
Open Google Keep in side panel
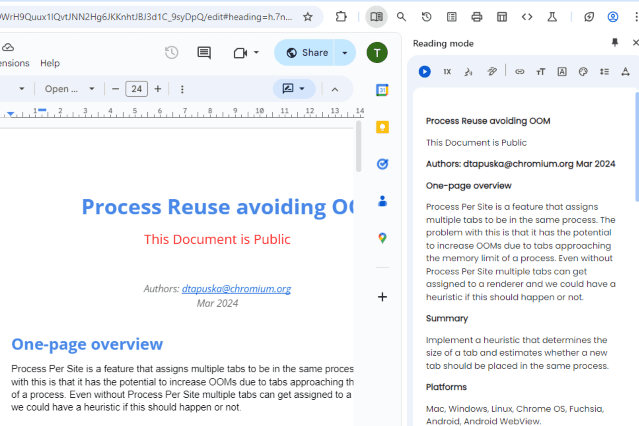[x=382, y=127]
